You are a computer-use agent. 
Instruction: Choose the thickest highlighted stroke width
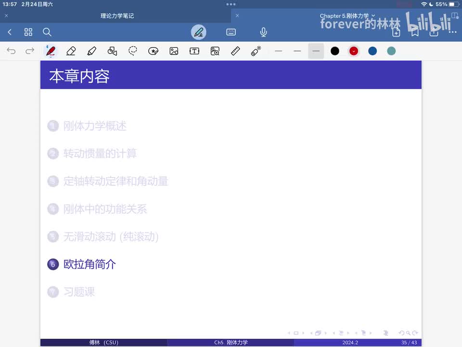pos(316,51)
